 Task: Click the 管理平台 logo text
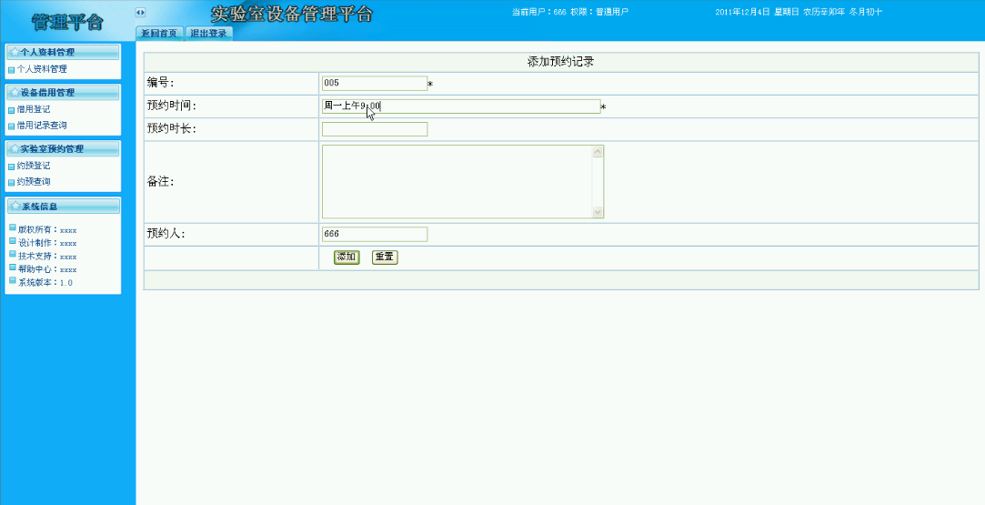point(67,22)
